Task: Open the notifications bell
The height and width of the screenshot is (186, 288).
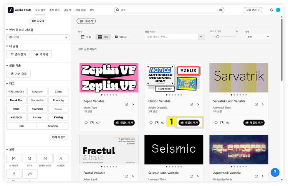Action: (271, 10)
